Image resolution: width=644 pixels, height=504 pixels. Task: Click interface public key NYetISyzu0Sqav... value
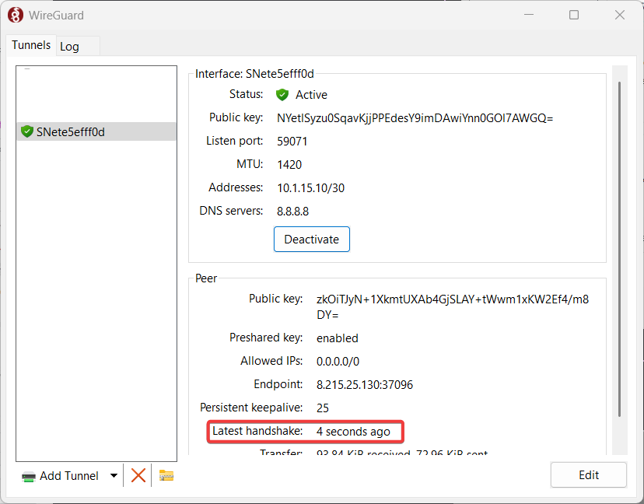pos(415,118)
